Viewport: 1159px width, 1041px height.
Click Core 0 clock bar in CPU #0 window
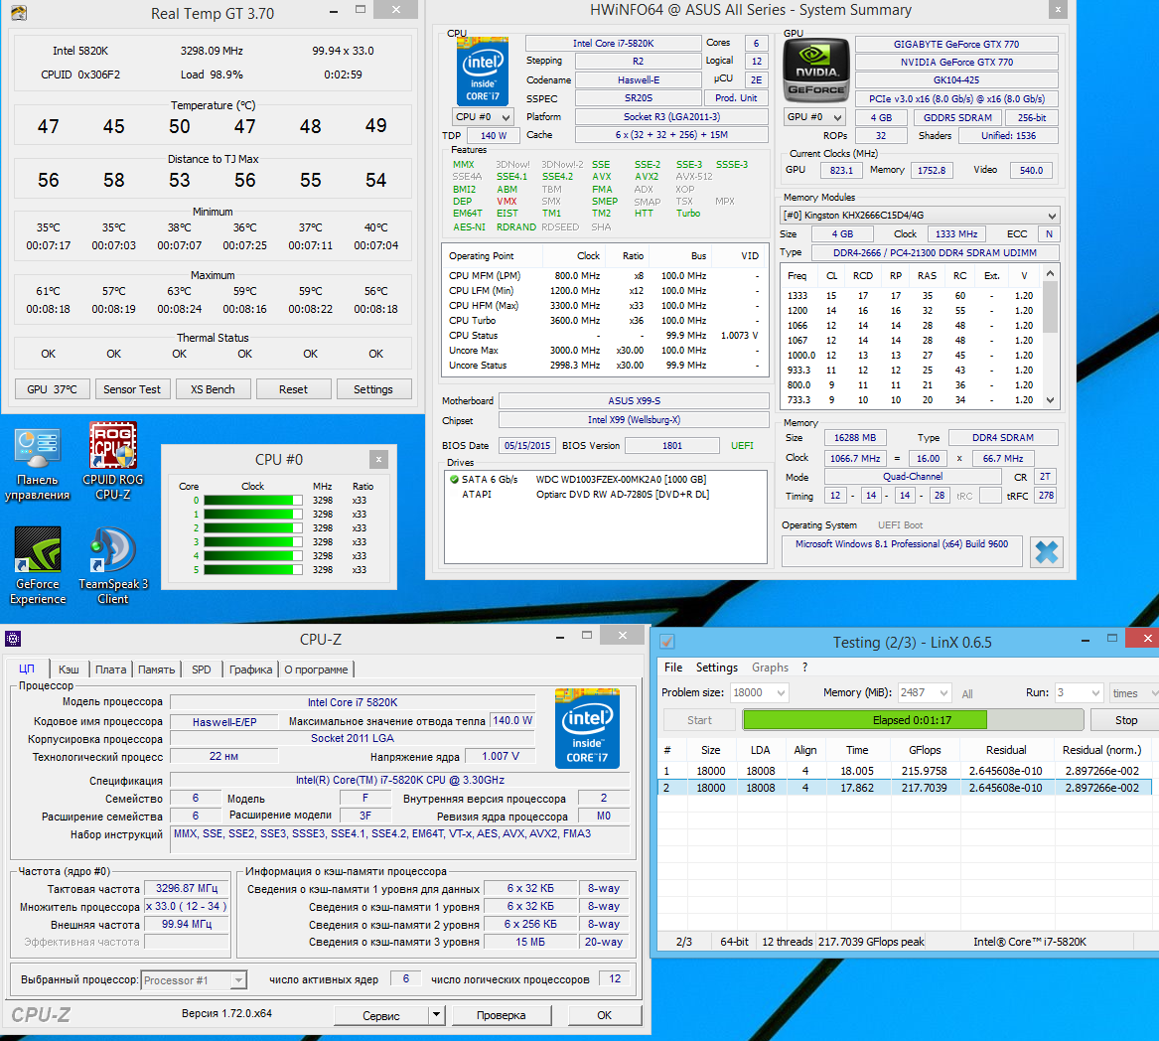coord(253,501)
